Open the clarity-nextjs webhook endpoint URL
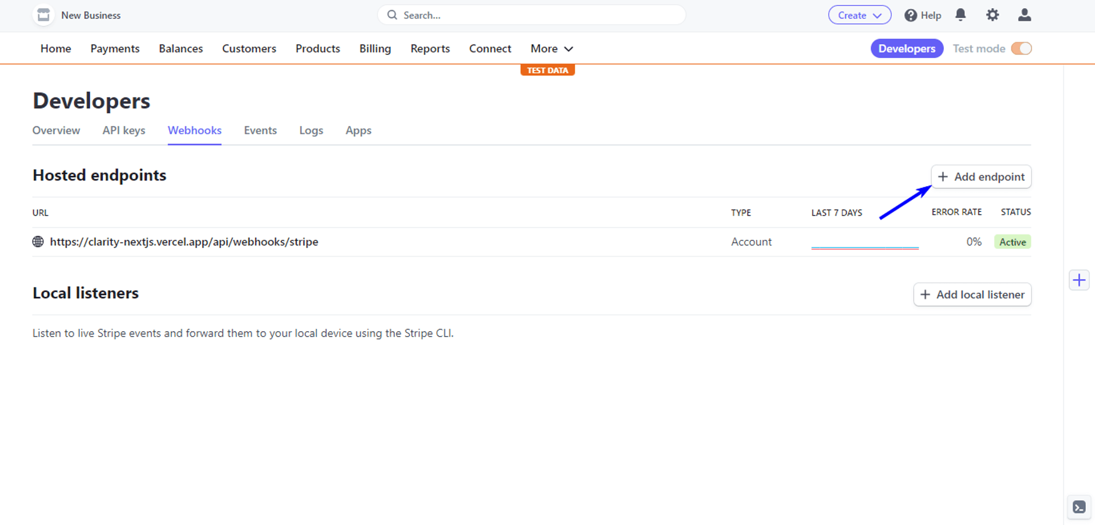 click(184, 241)
